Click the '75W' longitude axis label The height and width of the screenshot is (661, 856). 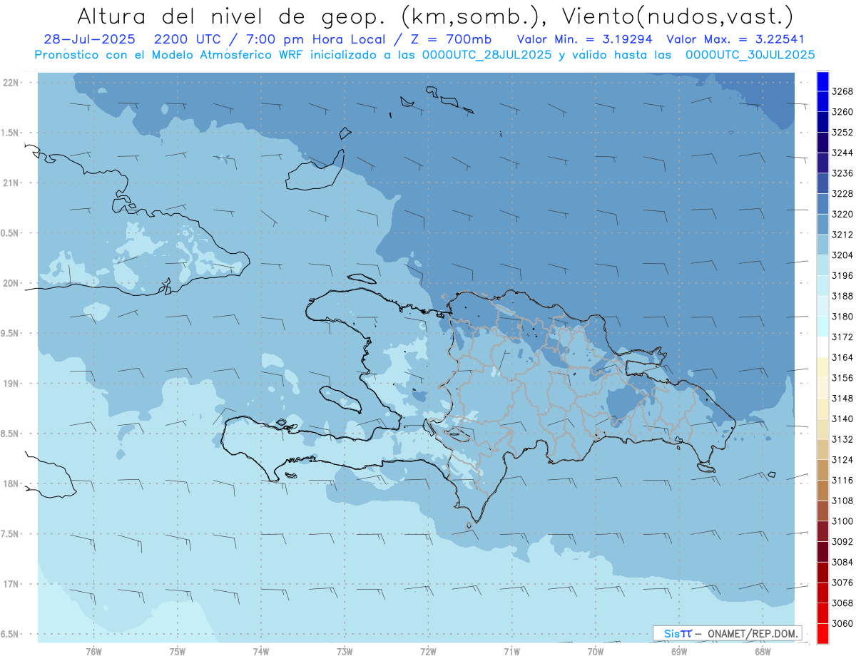[178, 651]
